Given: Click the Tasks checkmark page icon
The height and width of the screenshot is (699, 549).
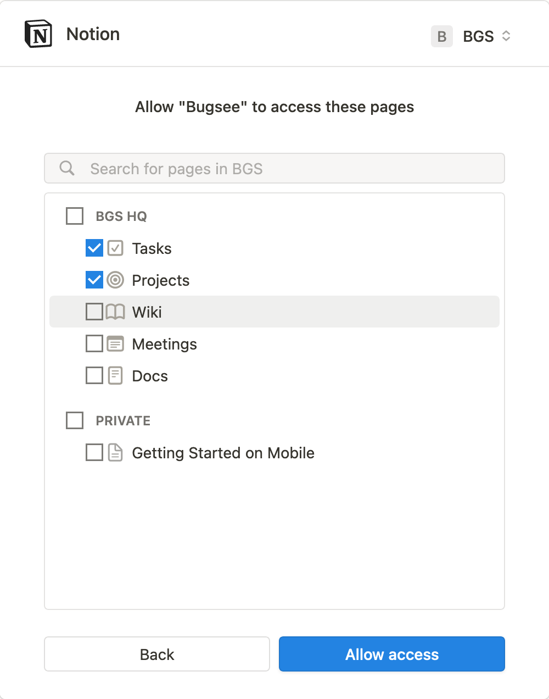Looking at the screenshot, I should (x=115, y=248).
